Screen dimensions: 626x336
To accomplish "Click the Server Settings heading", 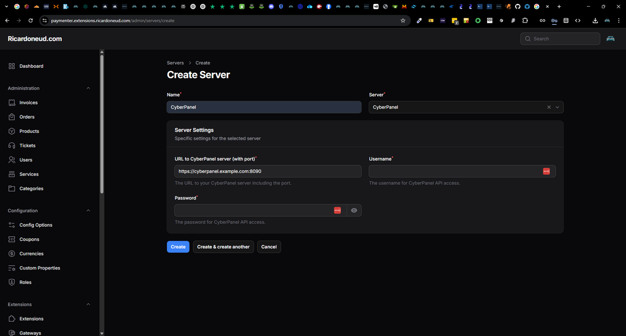I will 194,130.
